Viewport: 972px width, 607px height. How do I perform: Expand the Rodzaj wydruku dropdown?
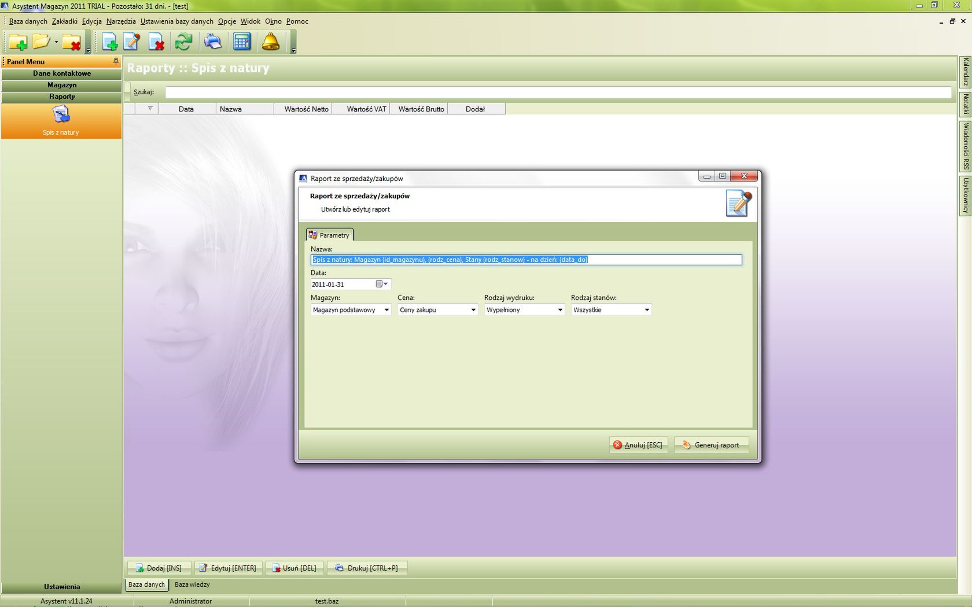click(560, 310)
